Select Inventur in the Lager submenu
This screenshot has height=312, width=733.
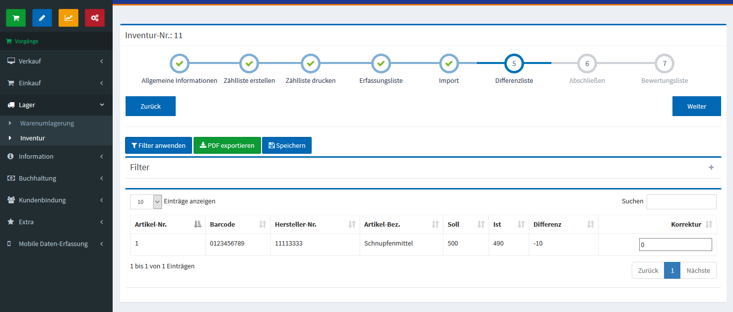[x=33, y=138]
